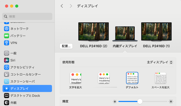Click the high brightness sun icon
Viewport: 181px width, 106px height.
[x=171, y=102]
